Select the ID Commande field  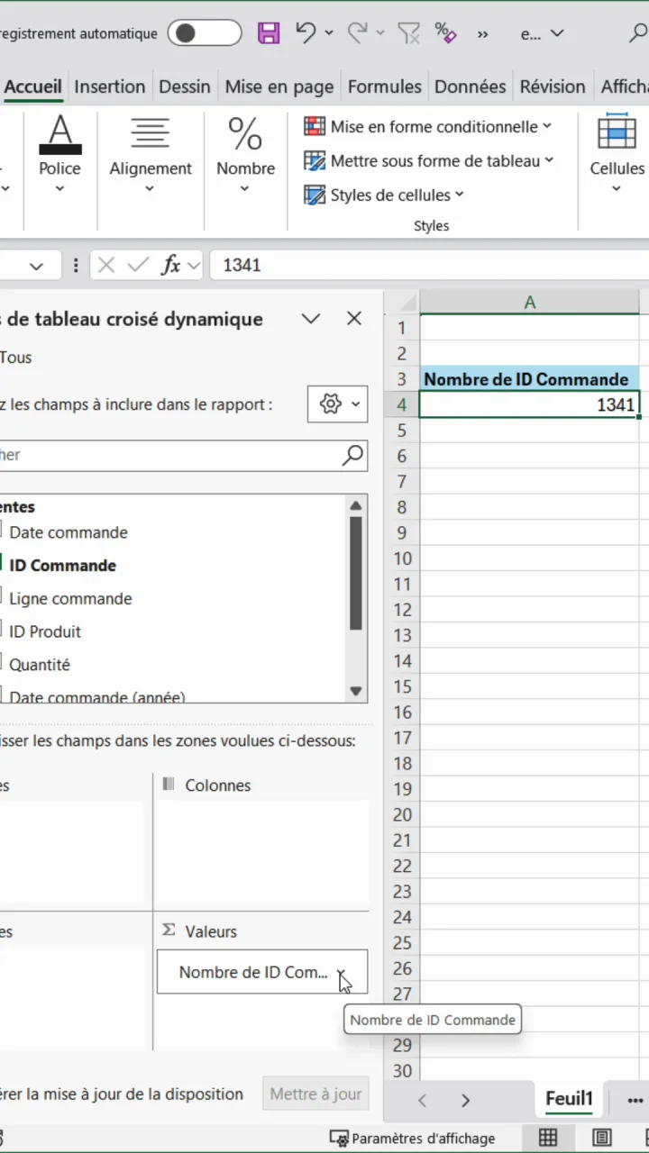tap(63, 566)
